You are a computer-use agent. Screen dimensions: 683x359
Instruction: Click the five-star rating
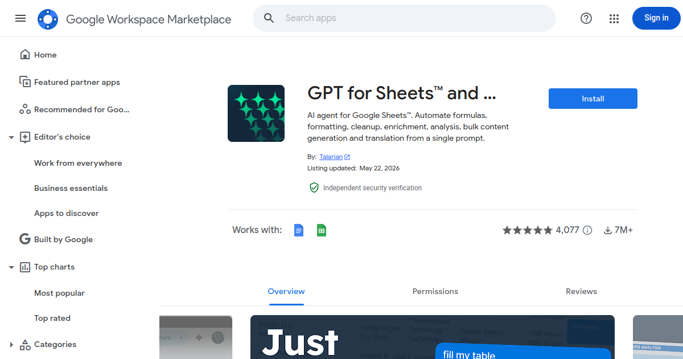[x=527, y=230]
